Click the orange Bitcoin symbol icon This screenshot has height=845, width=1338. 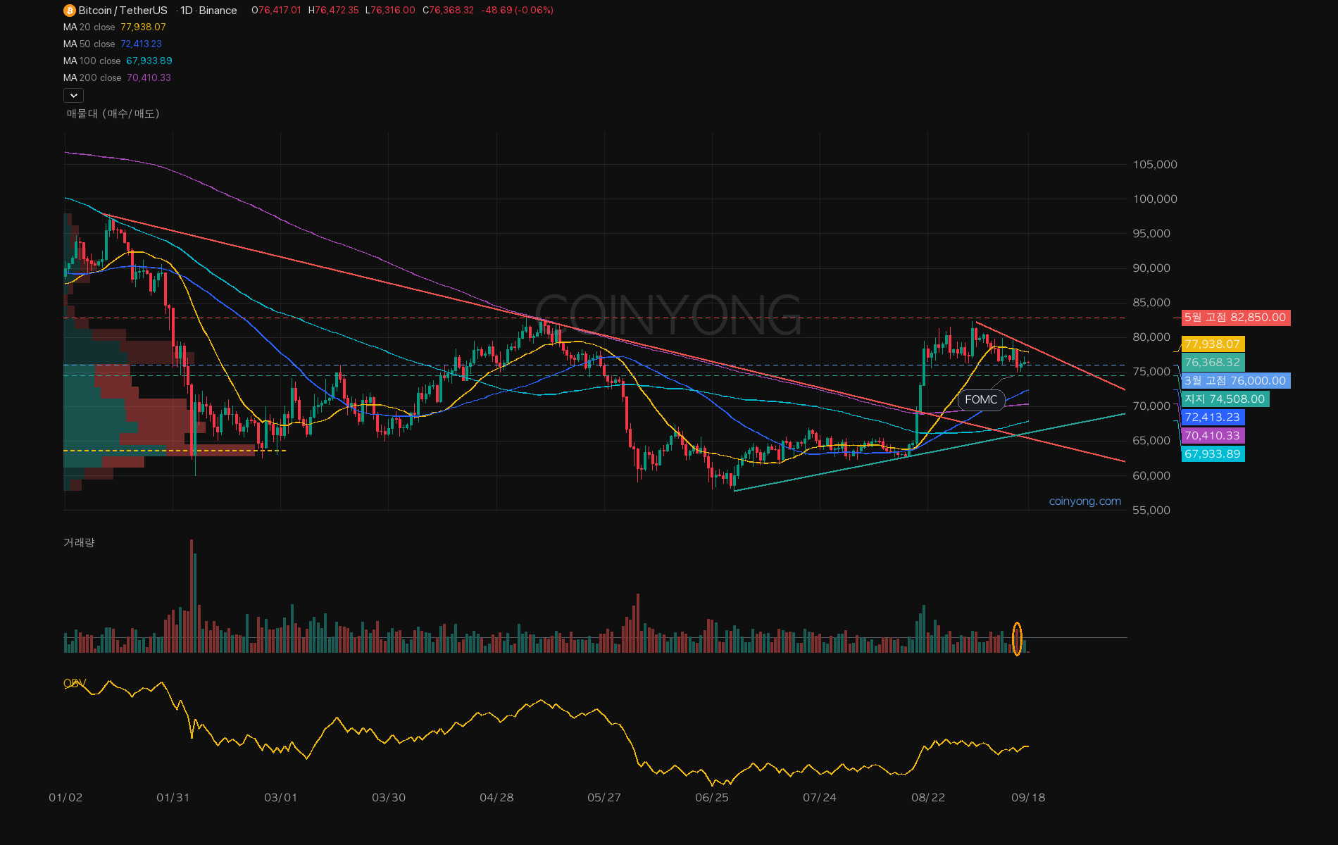pyautogui.click(x=69, y=11)
